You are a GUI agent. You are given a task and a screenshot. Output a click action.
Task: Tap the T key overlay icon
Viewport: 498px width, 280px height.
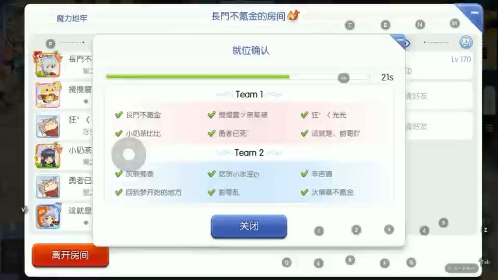tap(350, 25)
